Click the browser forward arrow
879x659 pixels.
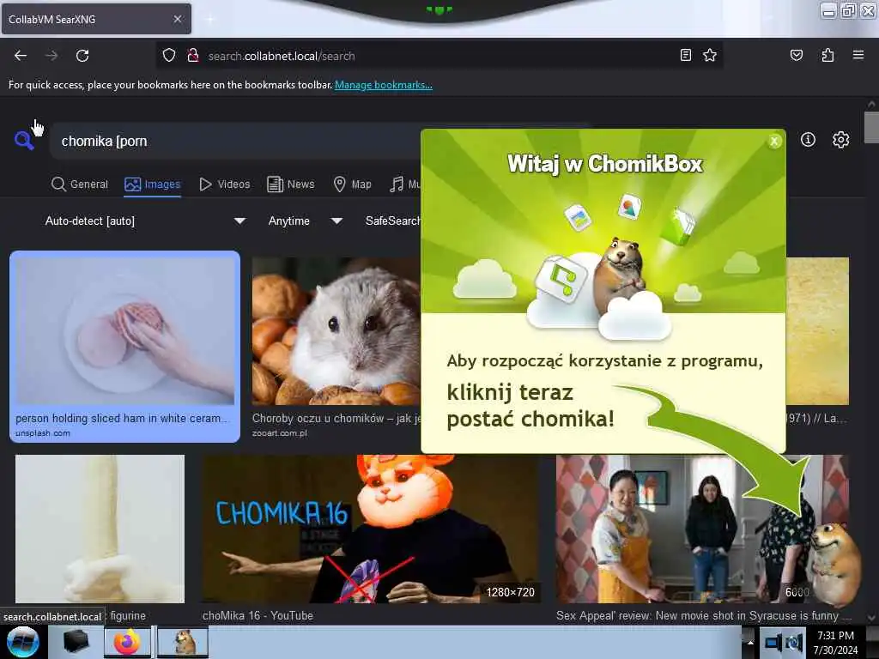click(52, 56)
